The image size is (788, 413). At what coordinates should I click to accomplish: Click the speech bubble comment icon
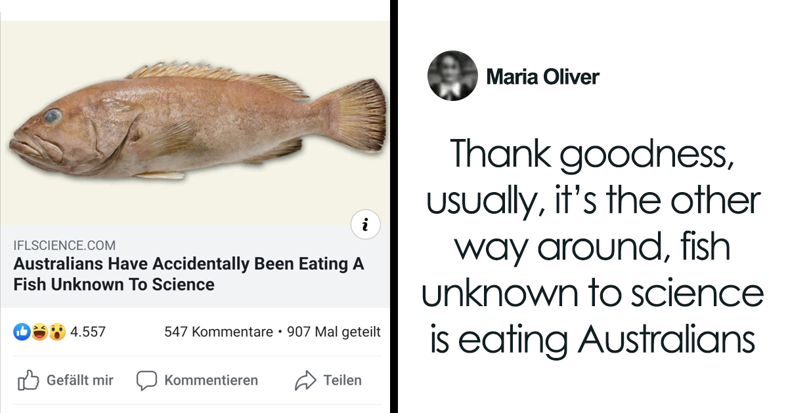coord(147,380)
